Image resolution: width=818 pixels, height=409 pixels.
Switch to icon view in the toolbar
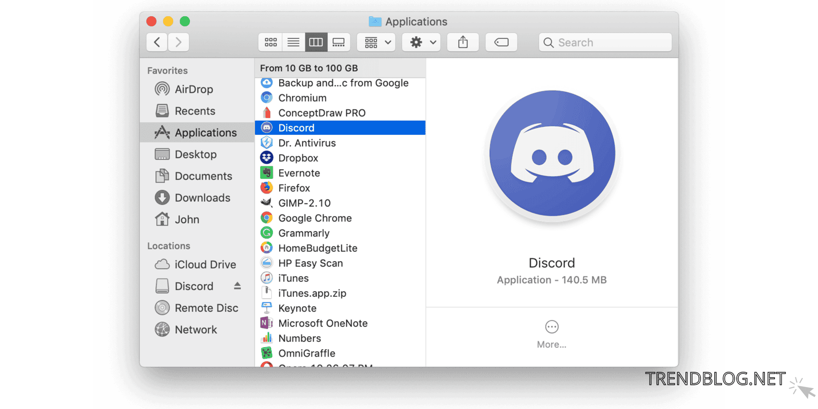coord(271,42)
